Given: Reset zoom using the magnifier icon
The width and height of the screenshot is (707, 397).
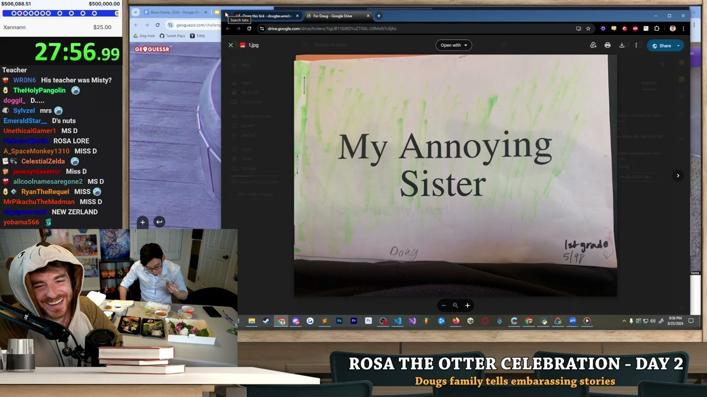Looking at the screenshot, I should coord(455,305).
